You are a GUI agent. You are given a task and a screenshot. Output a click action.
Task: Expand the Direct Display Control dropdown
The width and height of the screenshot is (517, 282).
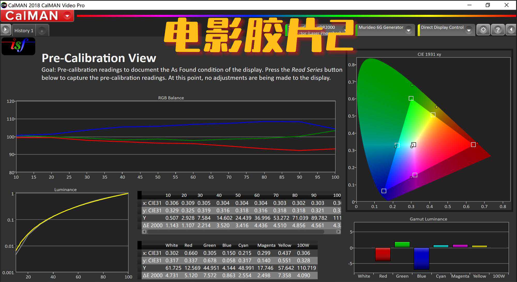click(x=469, y=31)
